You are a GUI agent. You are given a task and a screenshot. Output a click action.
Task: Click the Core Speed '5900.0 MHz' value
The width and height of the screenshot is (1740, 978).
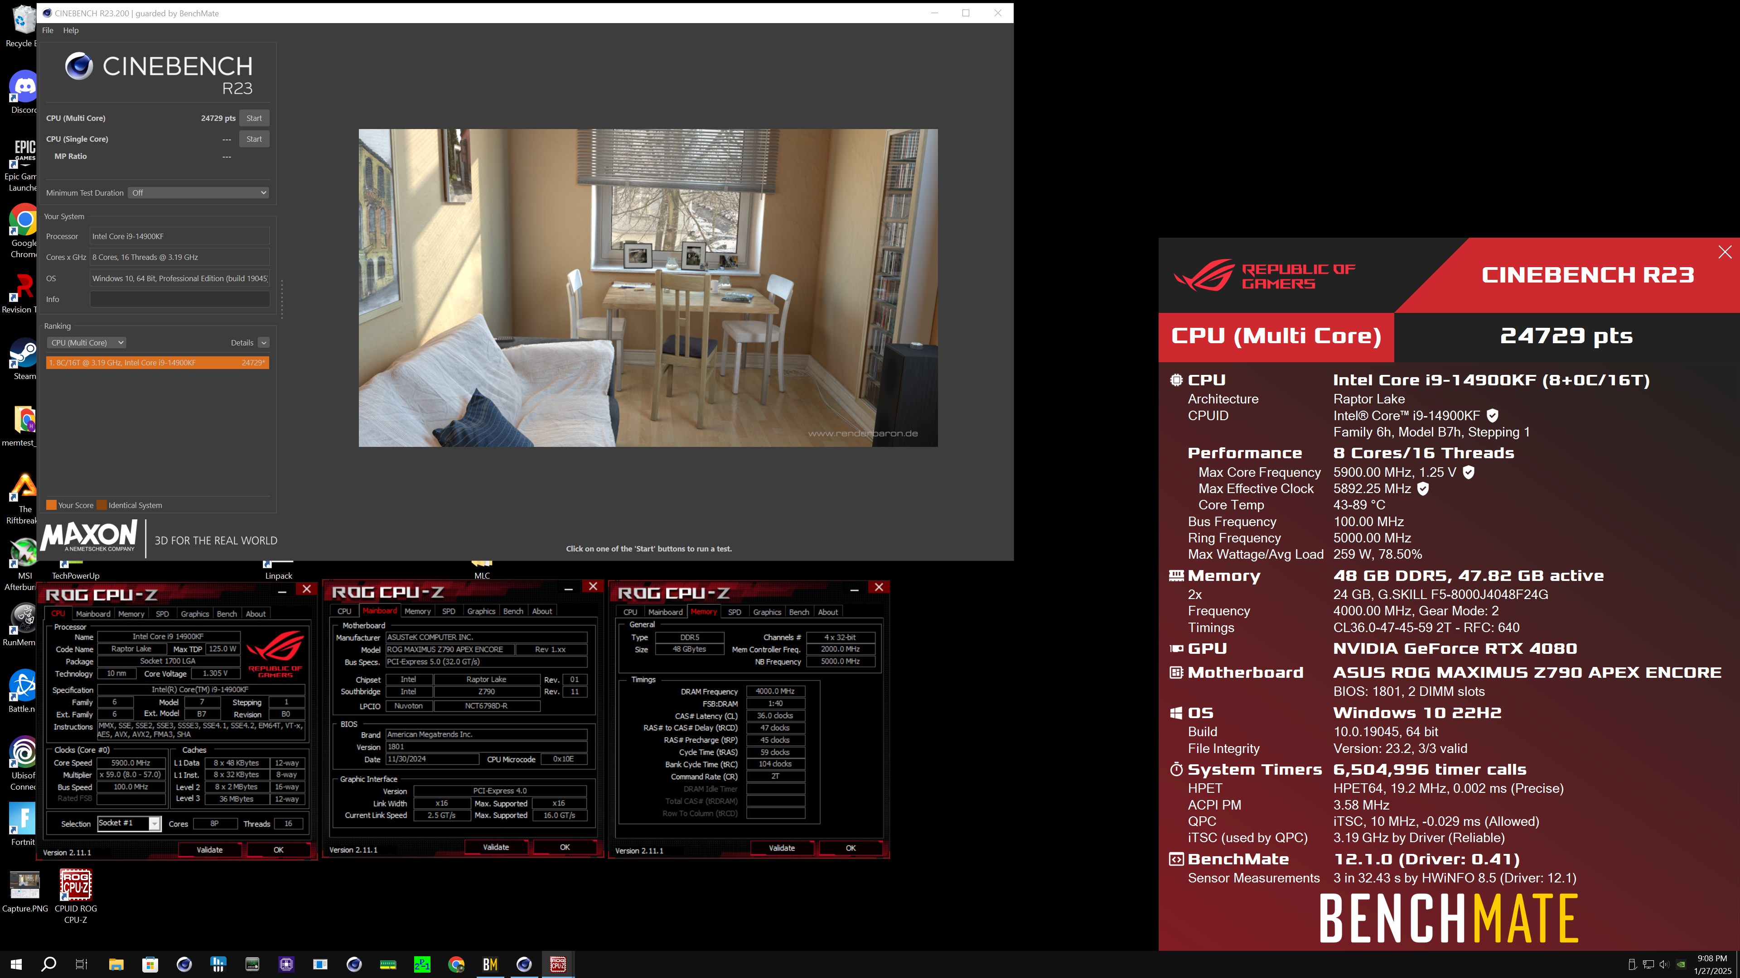pos(131,762)
